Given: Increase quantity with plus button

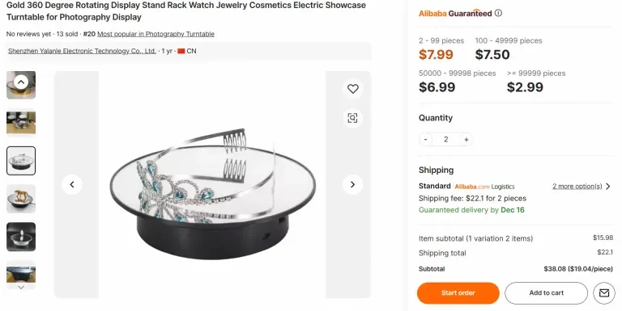Looking at the screenshot, I should [x=466, y=139].
